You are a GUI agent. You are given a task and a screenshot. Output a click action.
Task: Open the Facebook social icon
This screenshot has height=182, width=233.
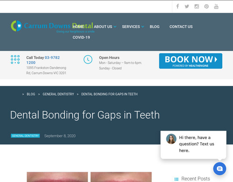[178, 7]
